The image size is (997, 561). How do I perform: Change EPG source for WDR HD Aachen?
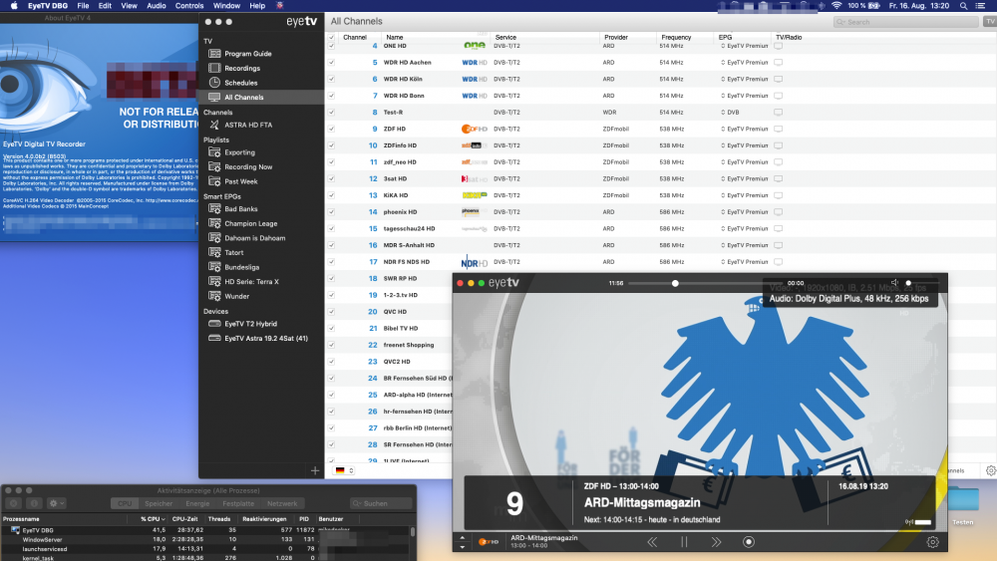744,63
